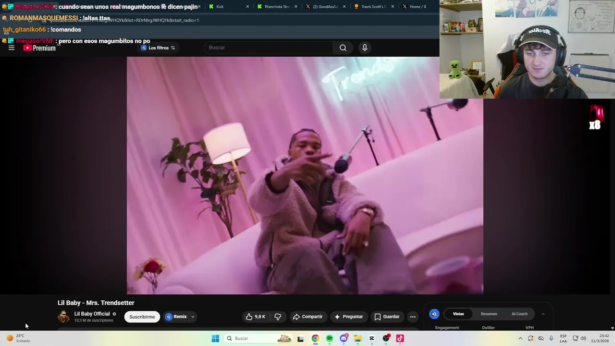Screen dimensions: 615x346
Task: Open the Remix button
Action: (x=176, y=317)
